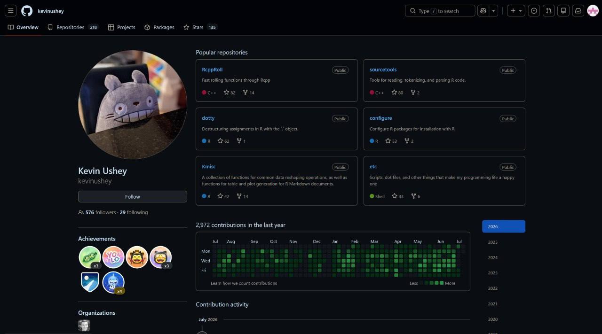Viewport: 602px width, 334px height.
Task: View configure forks icon
Action: pos(407,141)
